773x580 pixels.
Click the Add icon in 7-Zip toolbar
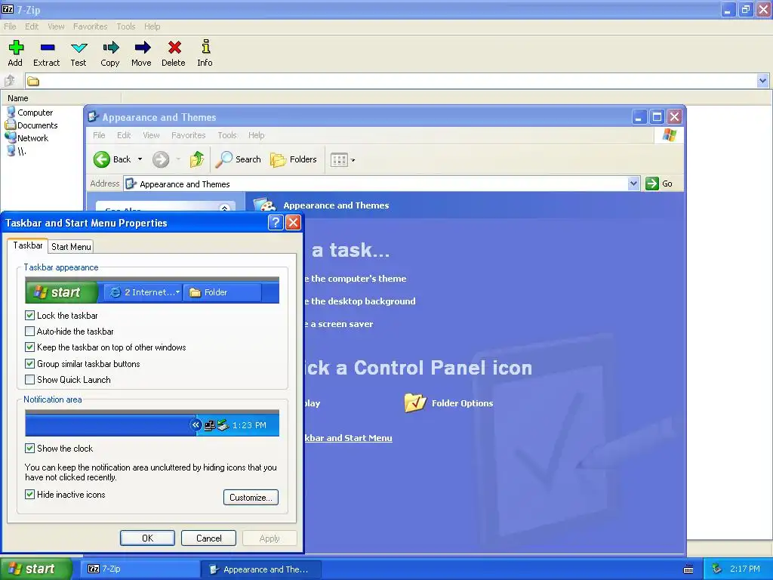click(16, 48)
